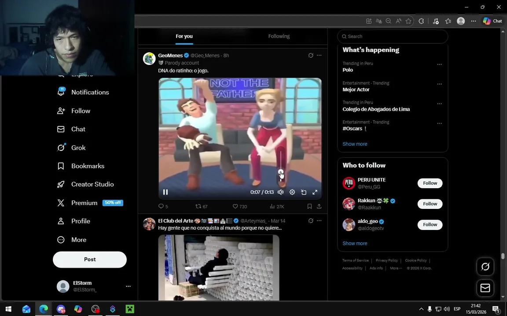507x316 pixels.
Task: Open the favorites list icon
Action: click(x=448, y=21)
